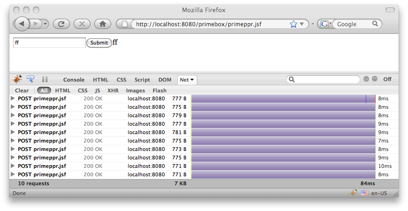The image size is (408, 211).
Task: Activate the Firebug Inspect element tool
Action: [x=30, y=79]
